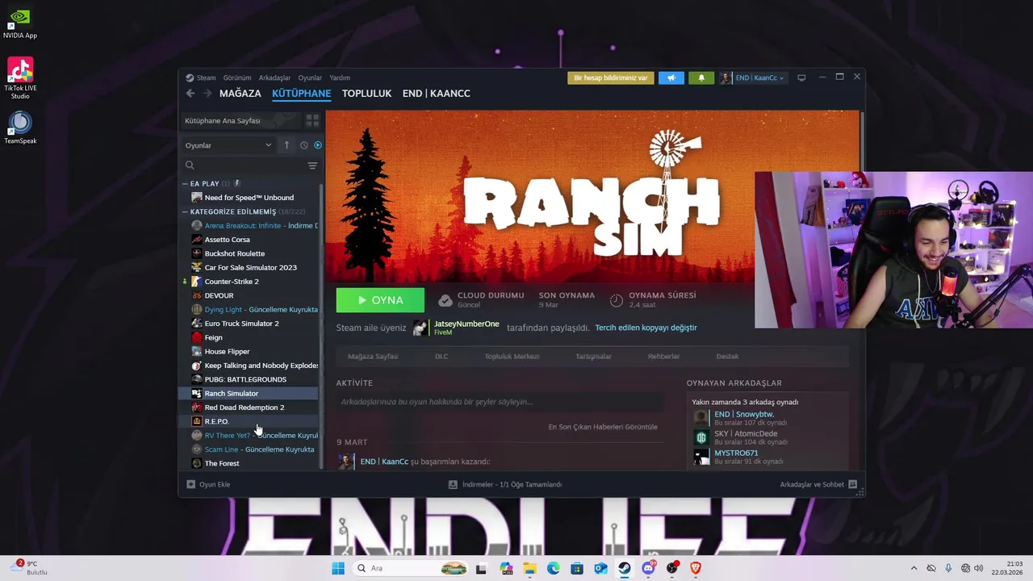1033x581 pixels.
Task: Open the Yardım menu
Action: [340, 78]
